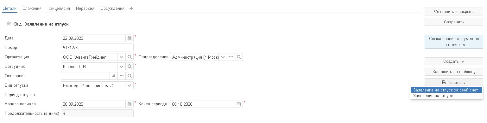Open the Создать dropdown button
The width and height of the screenshot is (487, 123).
(453, 61)
